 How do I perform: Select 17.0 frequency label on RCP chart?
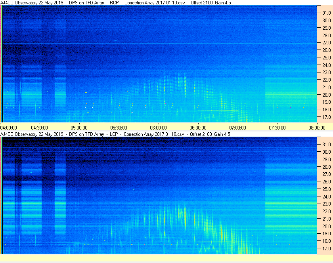point(327,117)
